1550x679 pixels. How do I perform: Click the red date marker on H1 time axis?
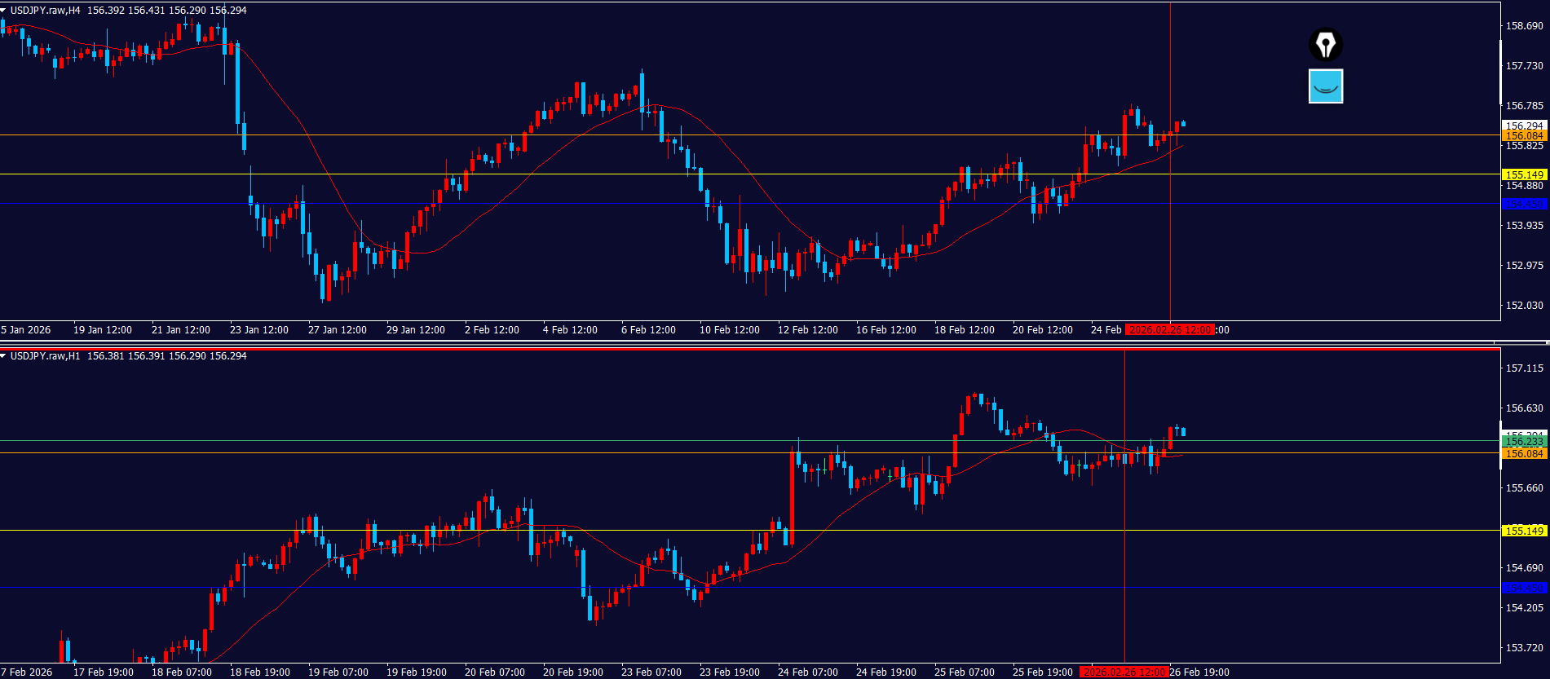click(x=1124, y=672)
